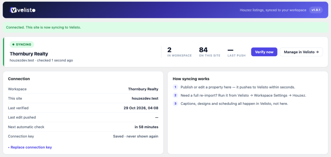The height and width of the screenshot is (157, 331).
Task: Click step 3 number badge
Action: pos(175,104)
